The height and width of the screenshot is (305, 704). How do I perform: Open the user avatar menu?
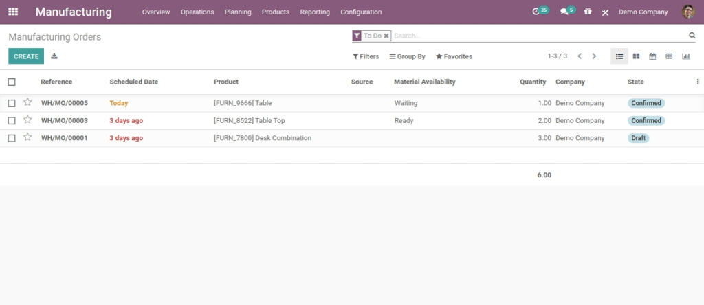pos(687,12)
